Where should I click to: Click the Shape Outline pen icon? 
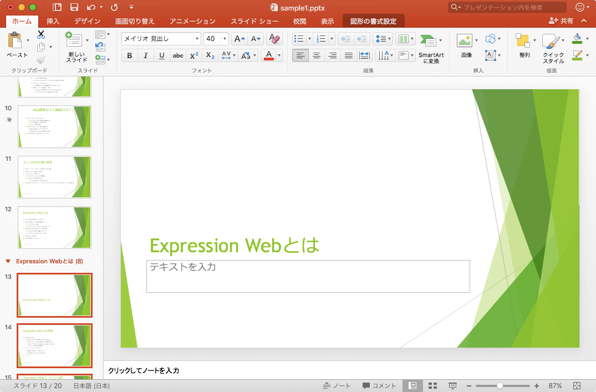point(577,55)
